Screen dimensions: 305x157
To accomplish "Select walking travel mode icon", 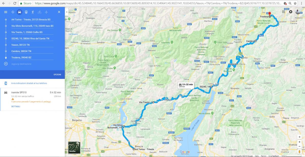I will [x=33, y=12].
